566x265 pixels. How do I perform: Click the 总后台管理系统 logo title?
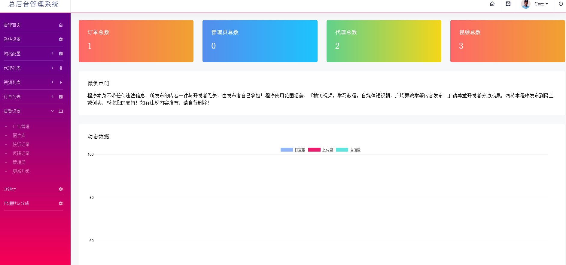click(33, 4)
